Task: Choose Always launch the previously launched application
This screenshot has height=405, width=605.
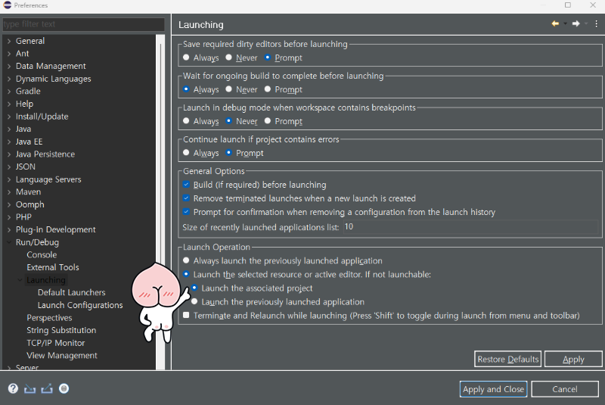Action: [x=186, y=260]
